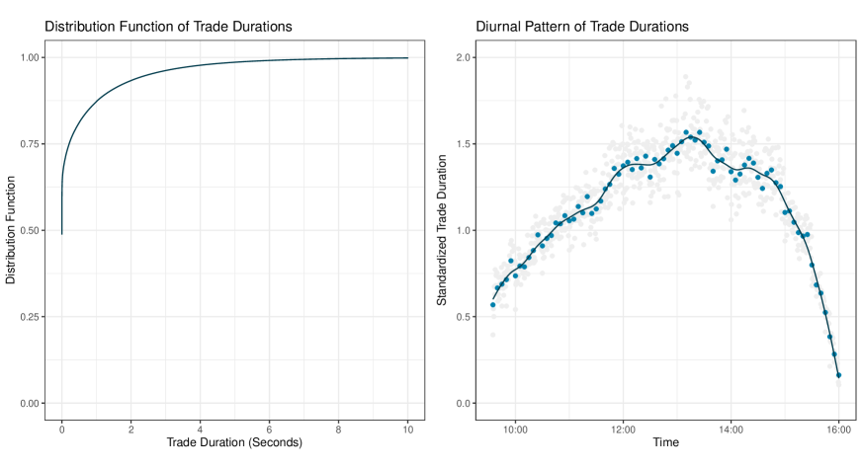This screenshot has width=862, height=470.
Task: Click the 0.25 tick on left plot
Action: [30, 317]
